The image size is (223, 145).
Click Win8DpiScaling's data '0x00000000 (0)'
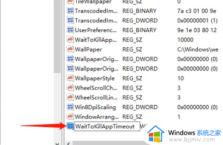[x=197, y=107]
